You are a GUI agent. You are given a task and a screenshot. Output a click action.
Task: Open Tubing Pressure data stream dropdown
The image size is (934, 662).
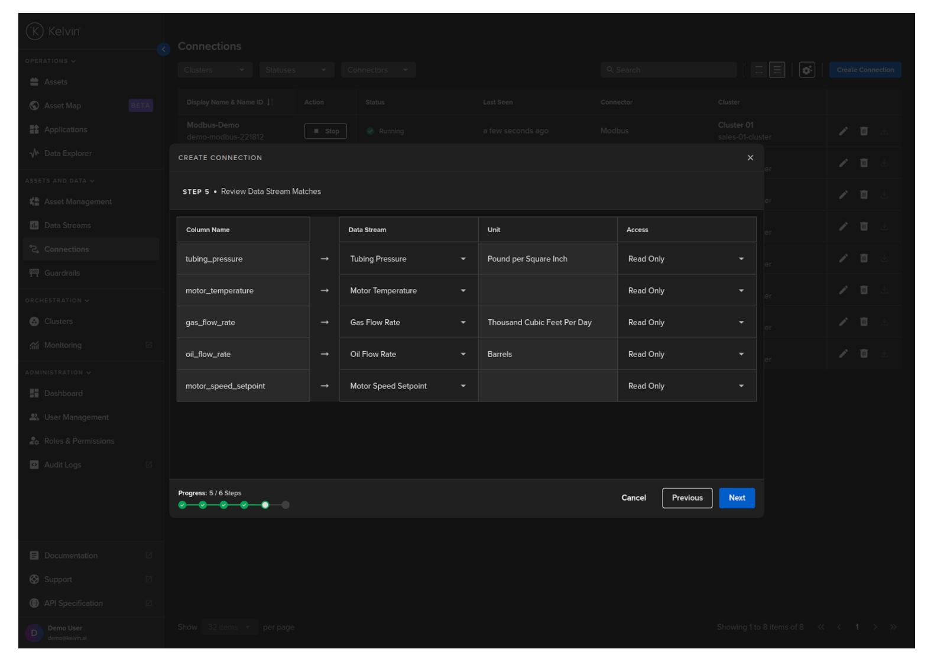408,259
